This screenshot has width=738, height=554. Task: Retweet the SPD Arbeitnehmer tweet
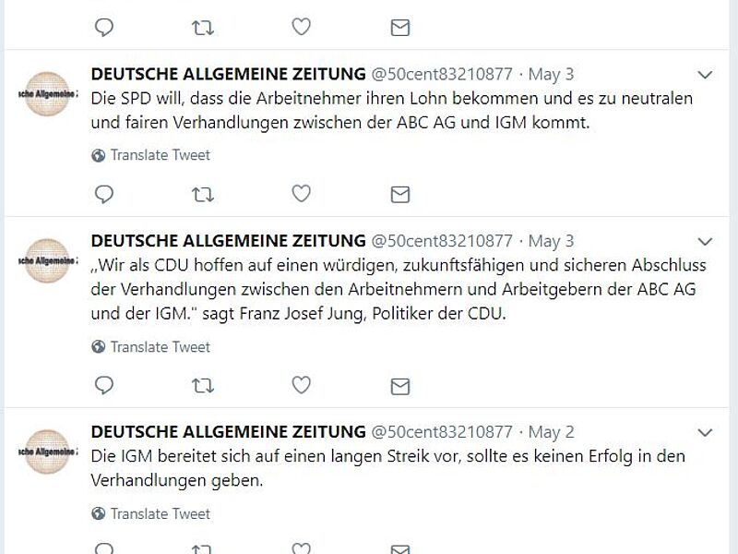coord(202,194)
